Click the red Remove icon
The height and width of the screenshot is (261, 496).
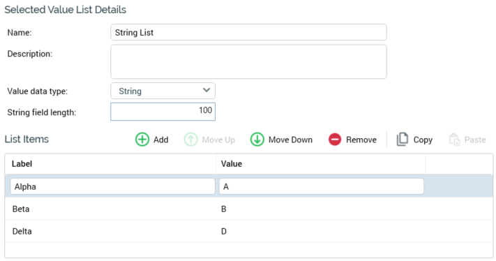[x=335, y=140]
